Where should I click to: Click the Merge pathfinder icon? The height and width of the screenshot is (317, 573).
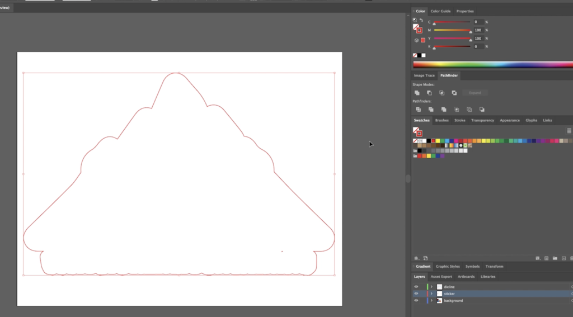point(444,109)
